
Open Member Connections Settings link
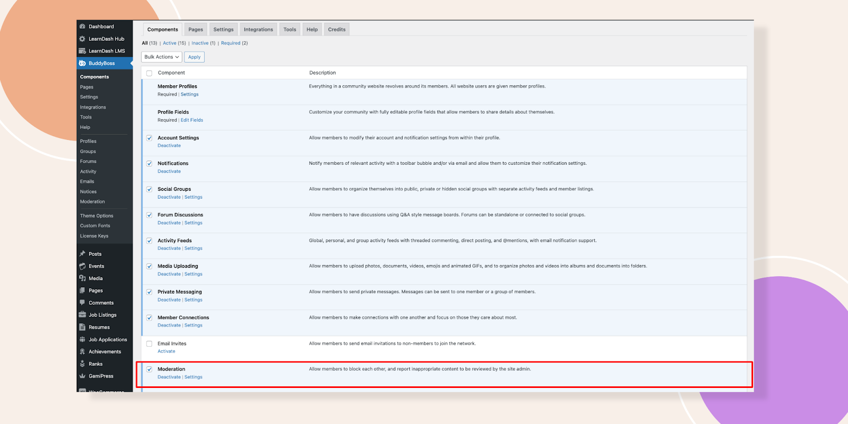tap(193, 325)
